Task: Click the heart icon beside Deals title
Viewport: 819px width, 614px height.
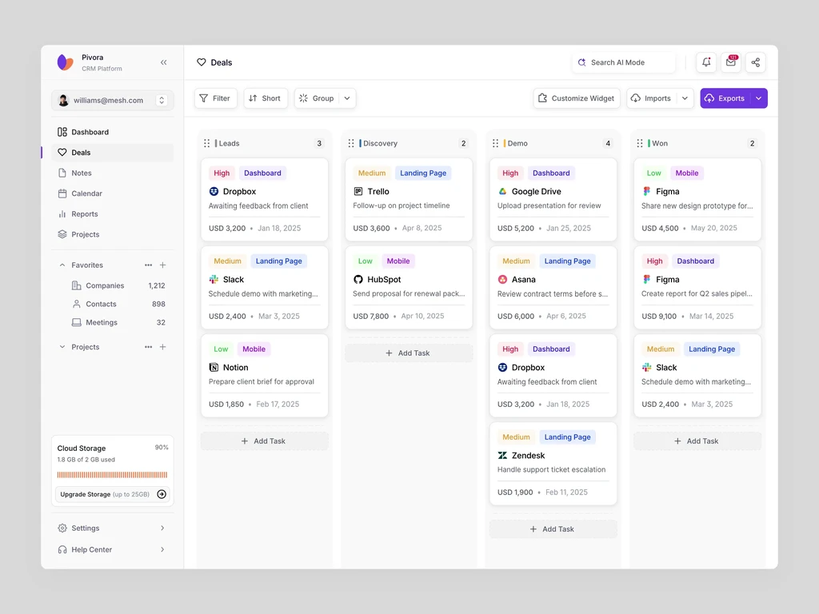Action: [x=201, y=62]
